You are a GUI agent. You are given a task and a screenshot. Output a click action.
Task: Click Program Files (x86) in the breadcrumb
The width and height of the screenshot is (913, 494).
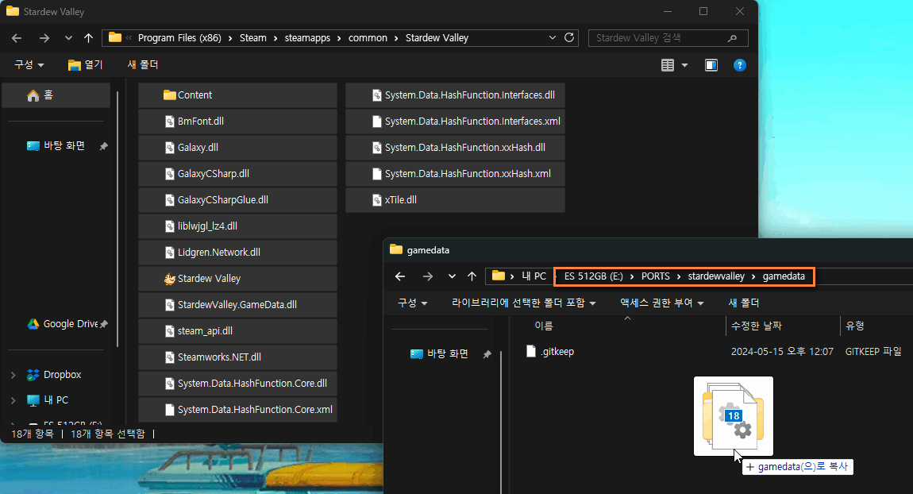click(179, 38)
